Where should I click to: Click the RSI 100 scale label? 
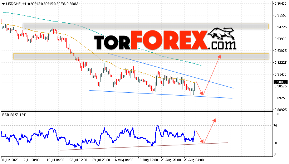pos(276,114)
